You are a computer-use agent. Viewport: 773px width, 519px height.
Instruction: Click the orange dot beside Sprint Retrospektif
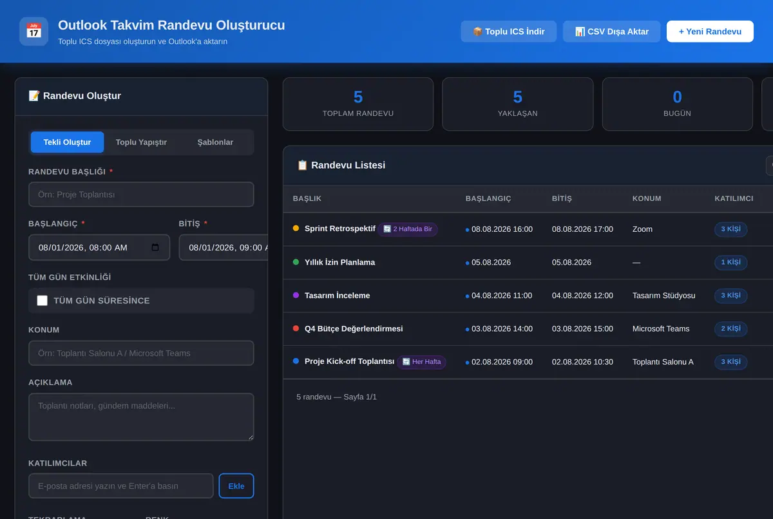296,228
